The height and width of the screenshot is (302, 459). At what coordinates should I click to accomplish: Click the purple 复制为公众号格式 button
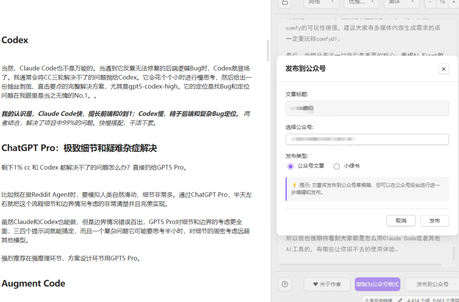pos(377,284)
